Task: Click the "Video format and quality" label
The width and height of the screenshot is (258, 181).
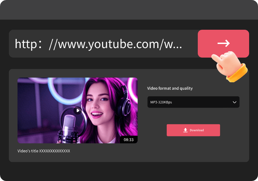Action: tap(170, 88)
